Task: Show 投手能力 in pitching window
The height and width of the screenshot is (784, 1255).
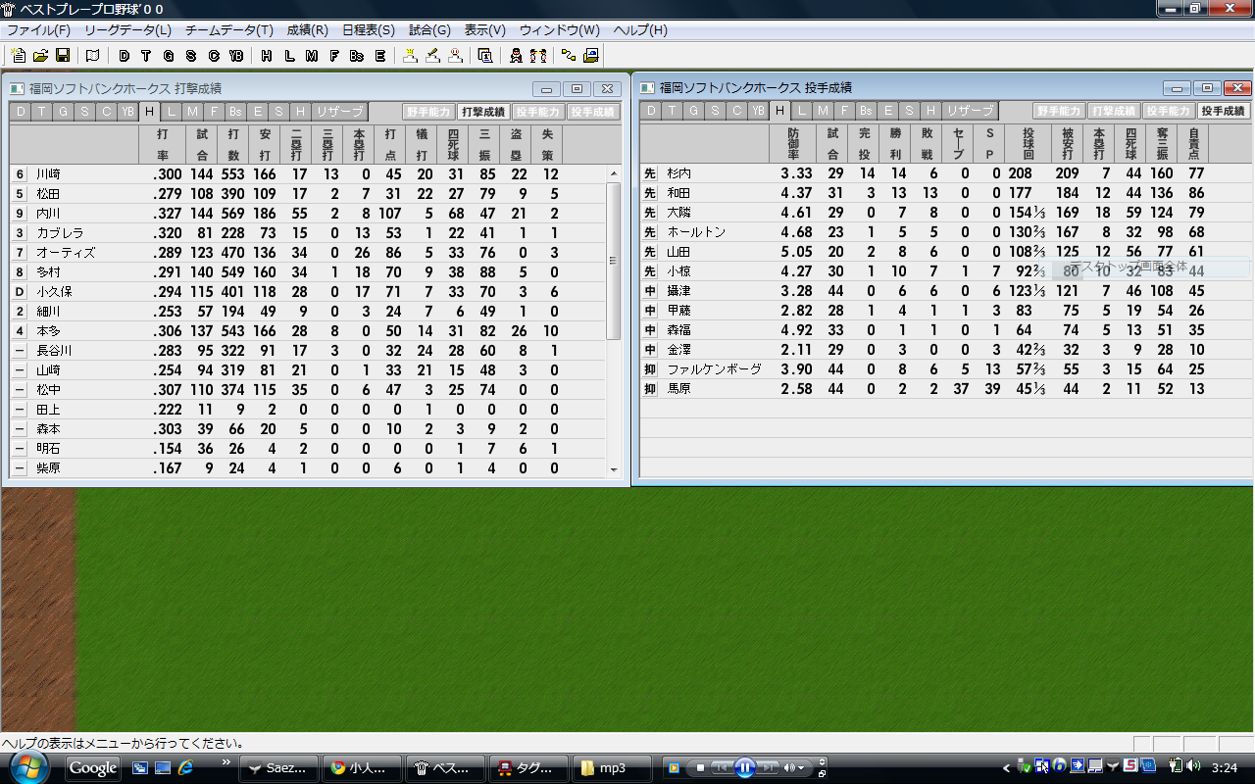Action: pos(1168,111)
